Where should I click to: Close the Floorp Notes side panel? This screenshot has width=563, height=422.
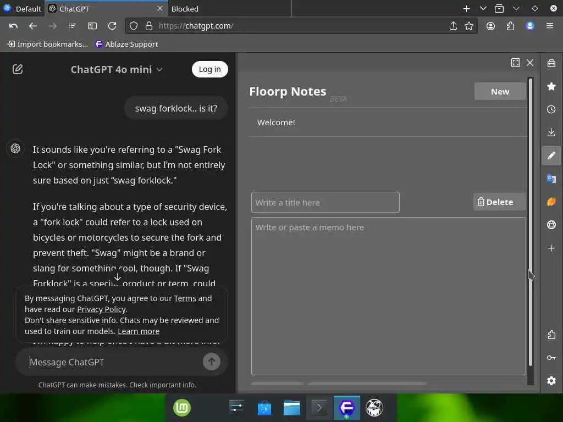click(x=530, y=63)
